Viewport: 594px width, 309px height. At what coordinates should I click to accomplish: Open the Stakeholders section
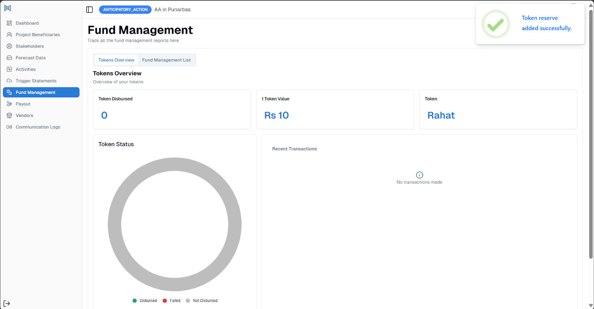click(x=41, y=46)
